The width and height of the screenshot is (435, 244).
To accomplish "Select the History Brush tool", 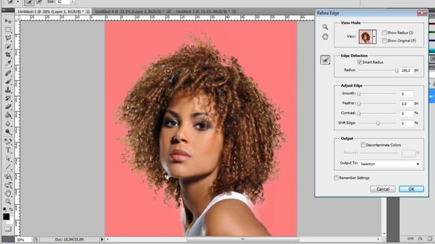I will click(8, 98).
